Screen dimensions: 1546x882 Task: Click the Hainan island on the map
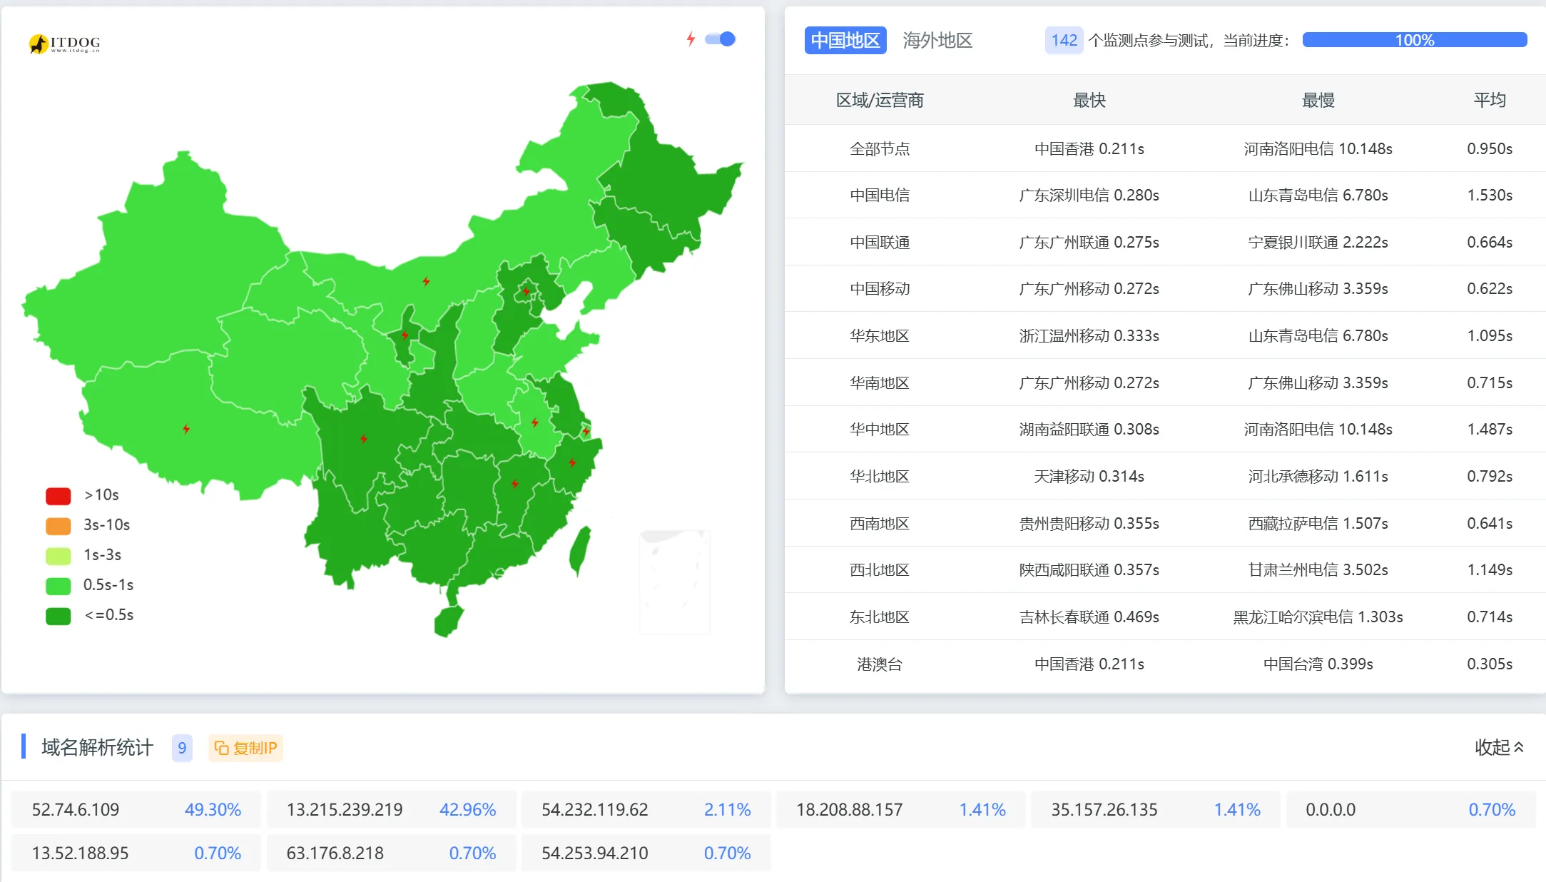click(448, 621)
